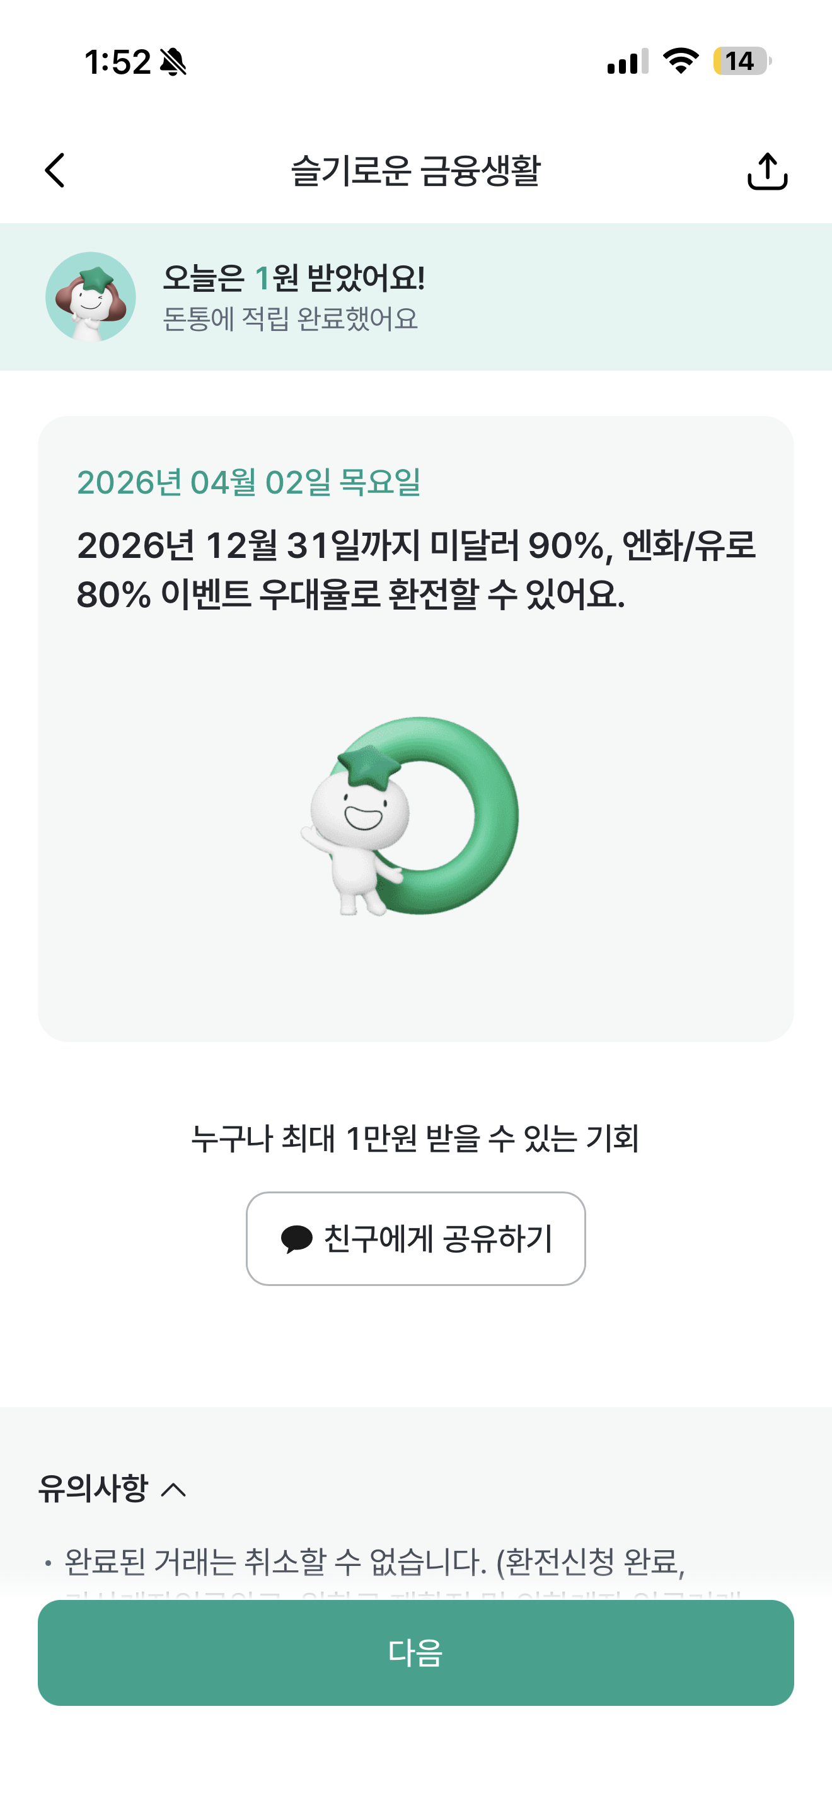
Task: Tap the back arrow icon
Action: pos(54,171)
